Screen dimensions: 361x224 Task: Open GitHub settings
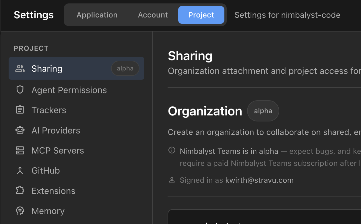[76, 170]
